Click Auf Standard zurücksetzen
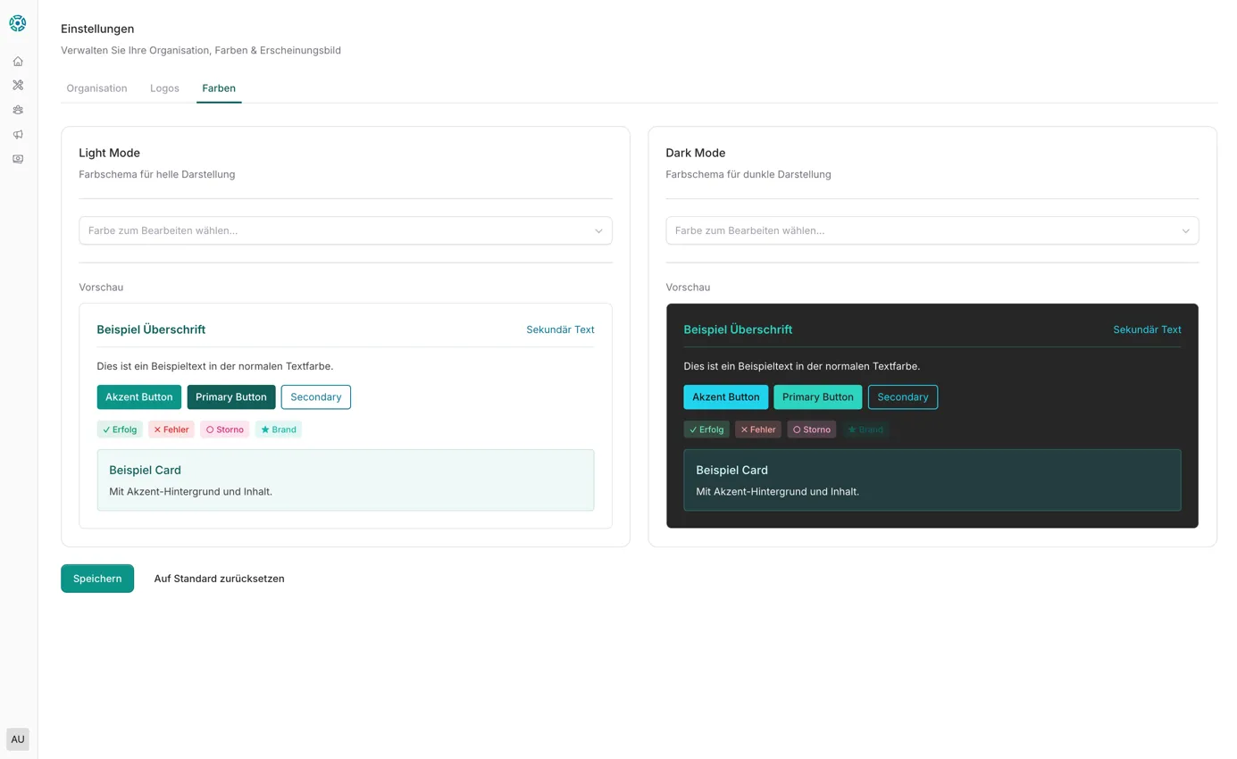The width and height of the screenshot is (1237, 759). tap(219, 579)
